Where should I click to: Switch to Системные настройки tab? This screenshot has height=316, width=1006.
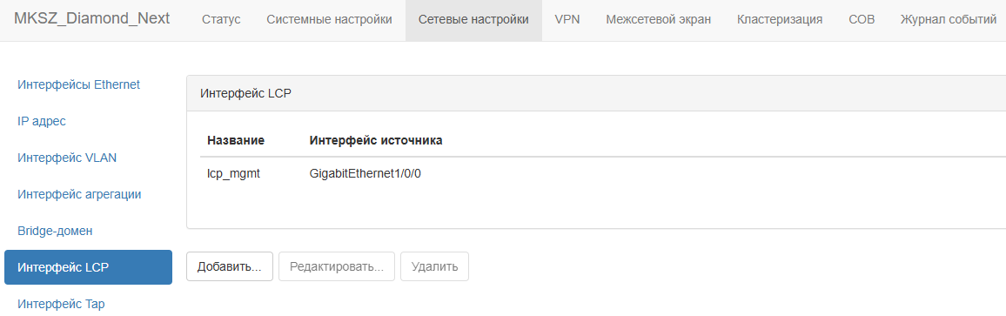coord(329,20)
